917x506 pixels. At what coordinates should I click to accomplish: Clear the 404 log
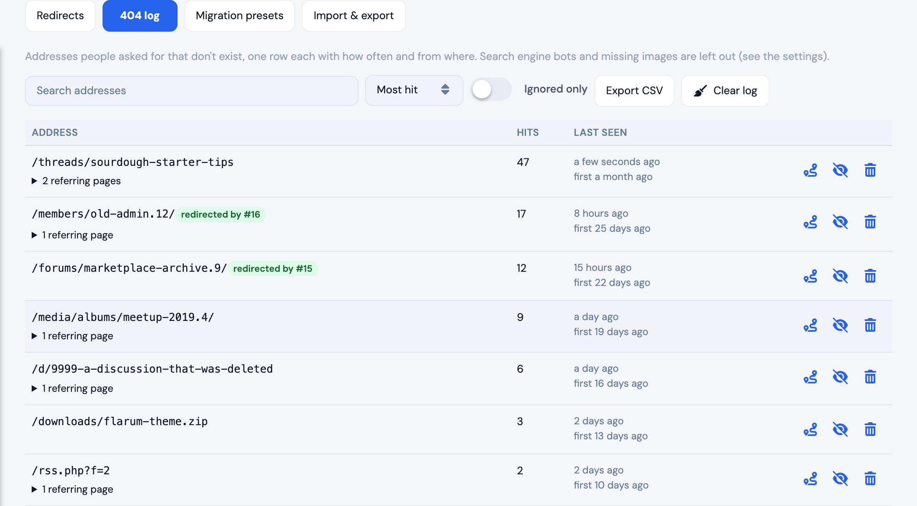tap(725, 91)
